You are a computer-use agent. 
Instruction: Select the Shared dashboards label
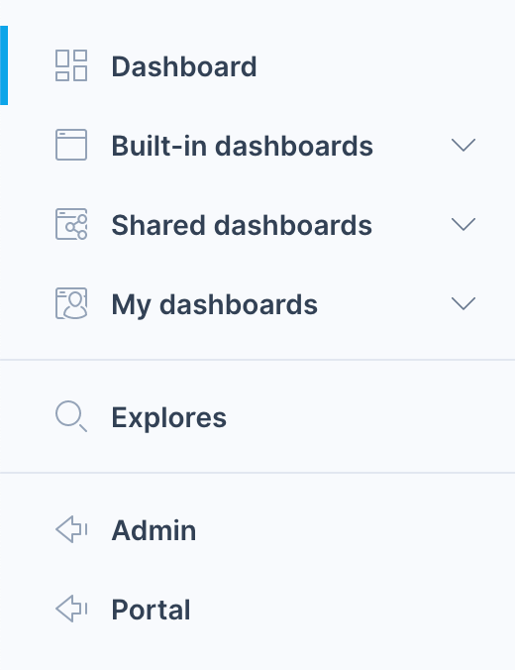(x=242, y=225)
